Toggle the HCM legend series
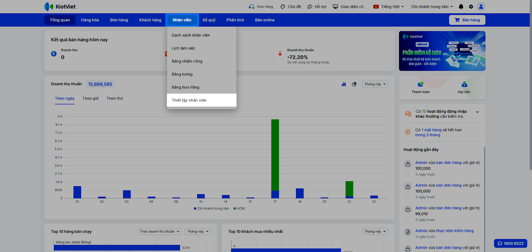The image size is (532, 252). tap(239, 209)
